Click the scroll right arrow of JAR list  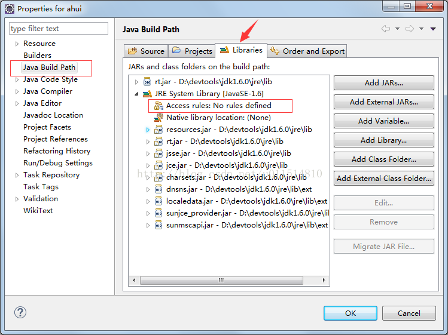324,280
